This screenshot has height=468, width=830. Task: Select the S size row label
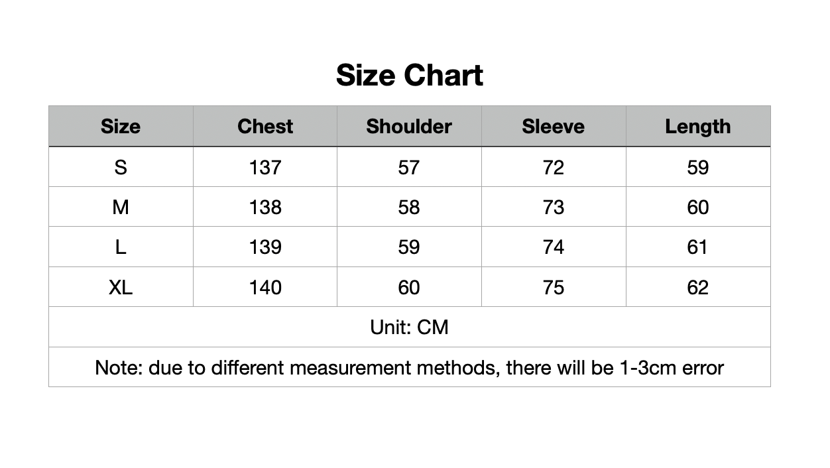(x=121, y=167)
